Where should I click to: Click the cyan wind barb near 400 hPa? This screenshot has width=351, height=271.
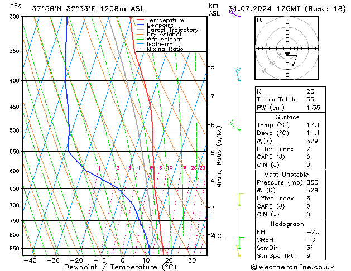[x=238, y=75]
